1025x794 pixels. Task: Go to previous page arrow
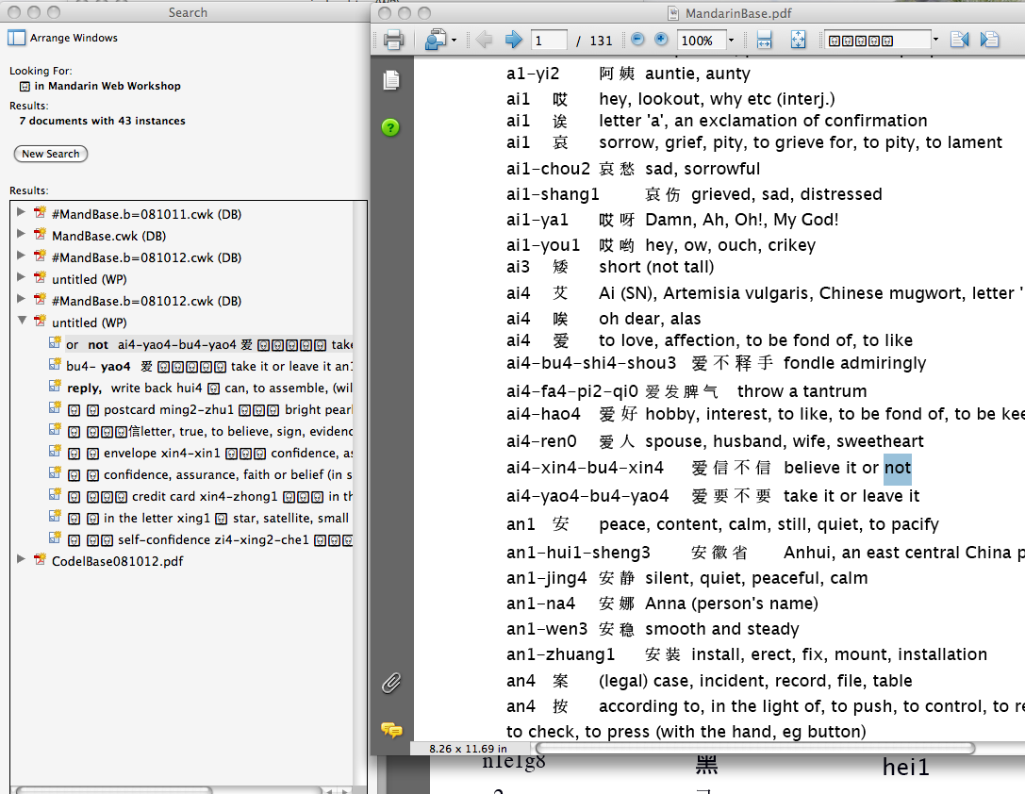coord(484,40)
